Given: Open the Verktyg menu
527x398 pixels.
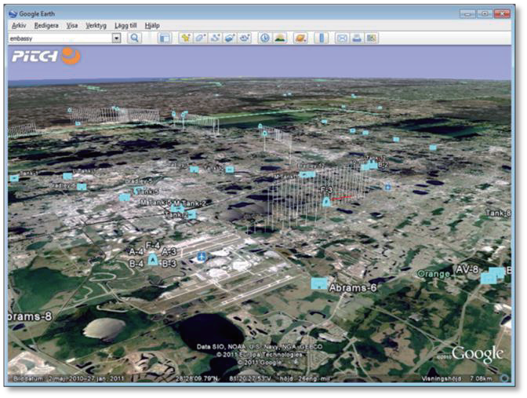Looking at the screenshot, I should pos(96,26).
